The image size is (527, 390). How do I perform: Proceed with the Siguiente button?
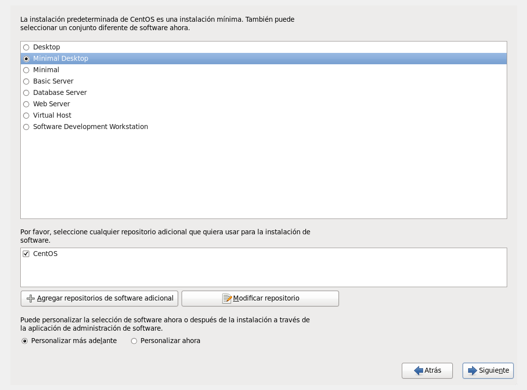(488, 370)
